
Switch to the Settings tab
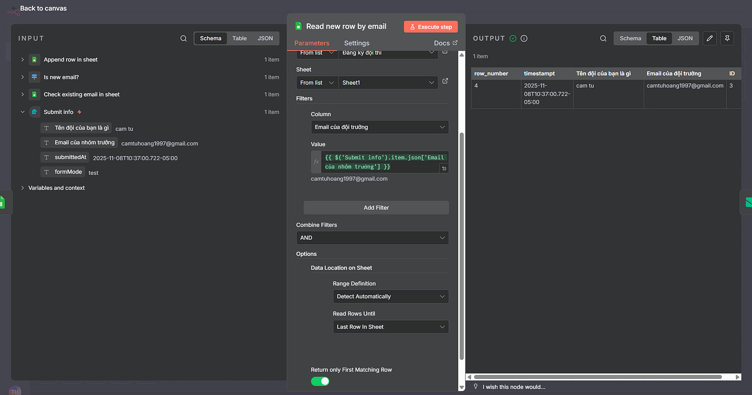[357, 43]
